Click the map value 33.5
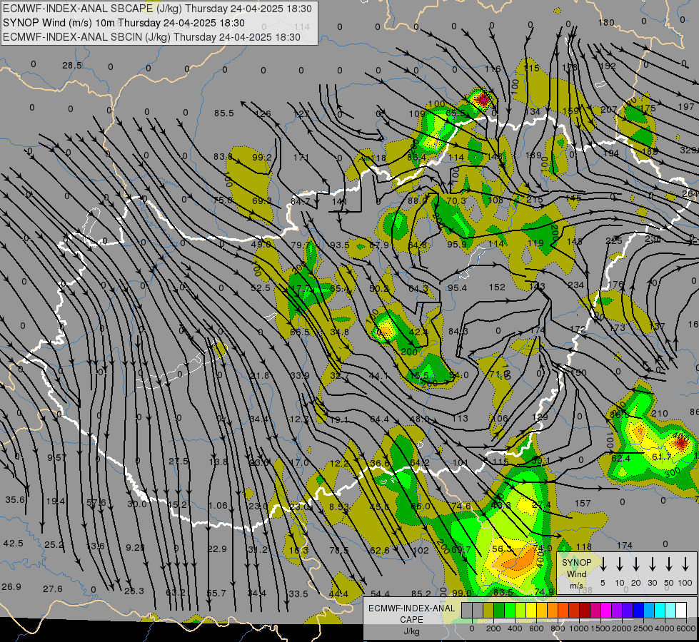The image size is (699, 642). click(298, 594)
